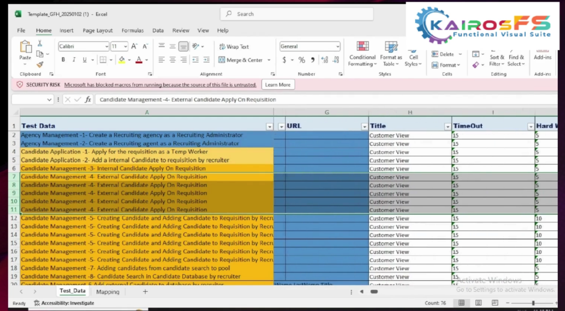Click the yellow Fill Color swatch
This screenshot has width=565, height=311.
pyautogui.click(x=121, y=60)
